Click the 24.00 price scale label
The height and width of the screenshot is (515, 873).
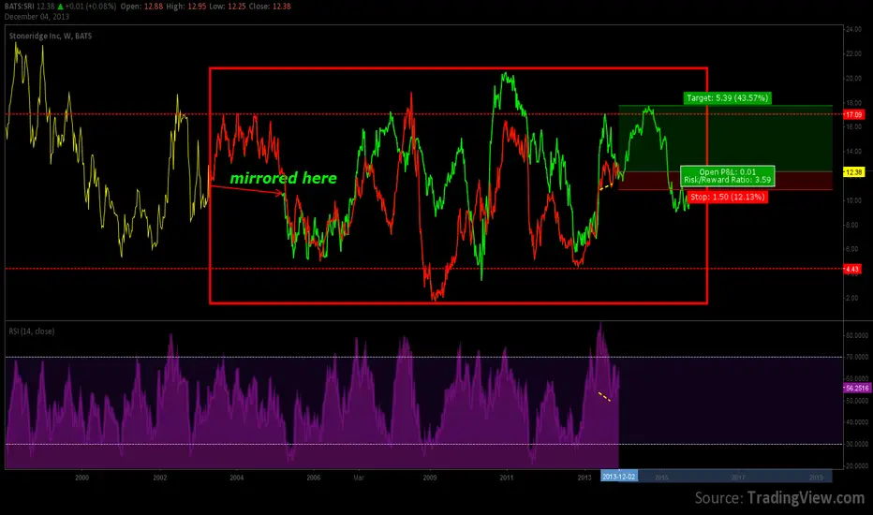click(854, 30)
